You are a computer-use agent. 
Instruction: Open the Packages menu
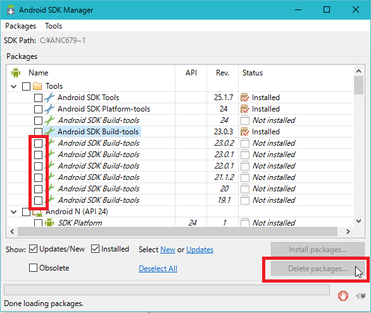pyautogui.click(x=21, y=26)
